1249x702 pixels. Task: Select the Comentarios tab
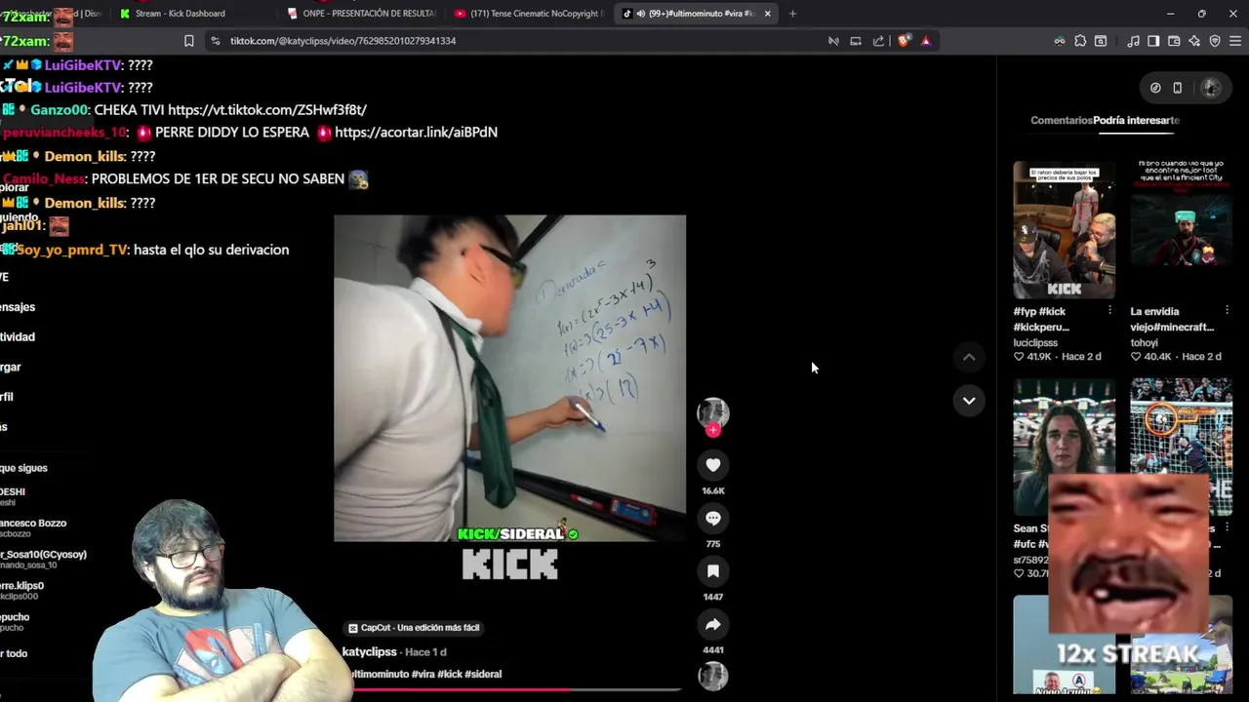1061,120
